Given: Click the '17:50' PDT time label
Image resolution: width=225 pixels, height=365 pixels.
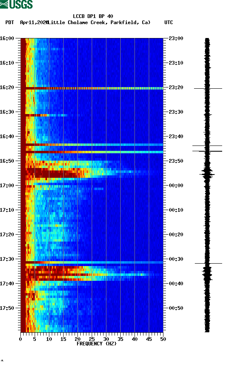Looking at the screenshot, I should pyautogui.click(x=7, y=308).
